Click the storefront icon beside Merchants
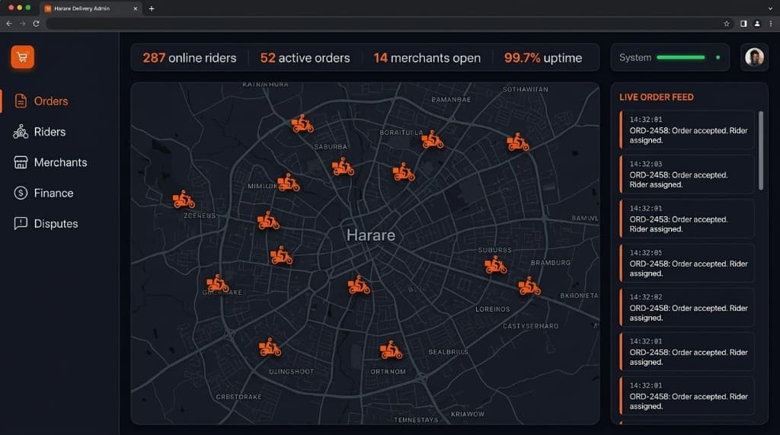Screen dimensions: 780x435 pos(21,162)
